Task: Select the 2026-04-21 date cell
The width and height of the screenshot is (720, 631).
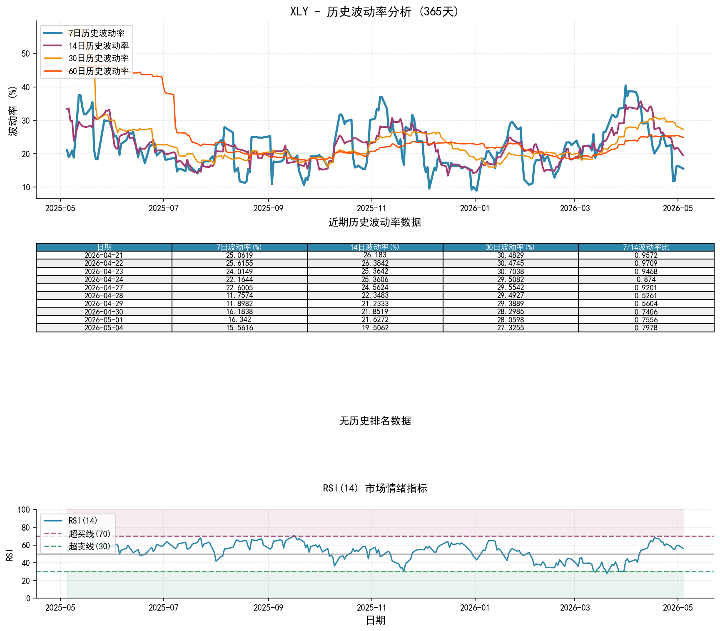Action: (104, 255)
